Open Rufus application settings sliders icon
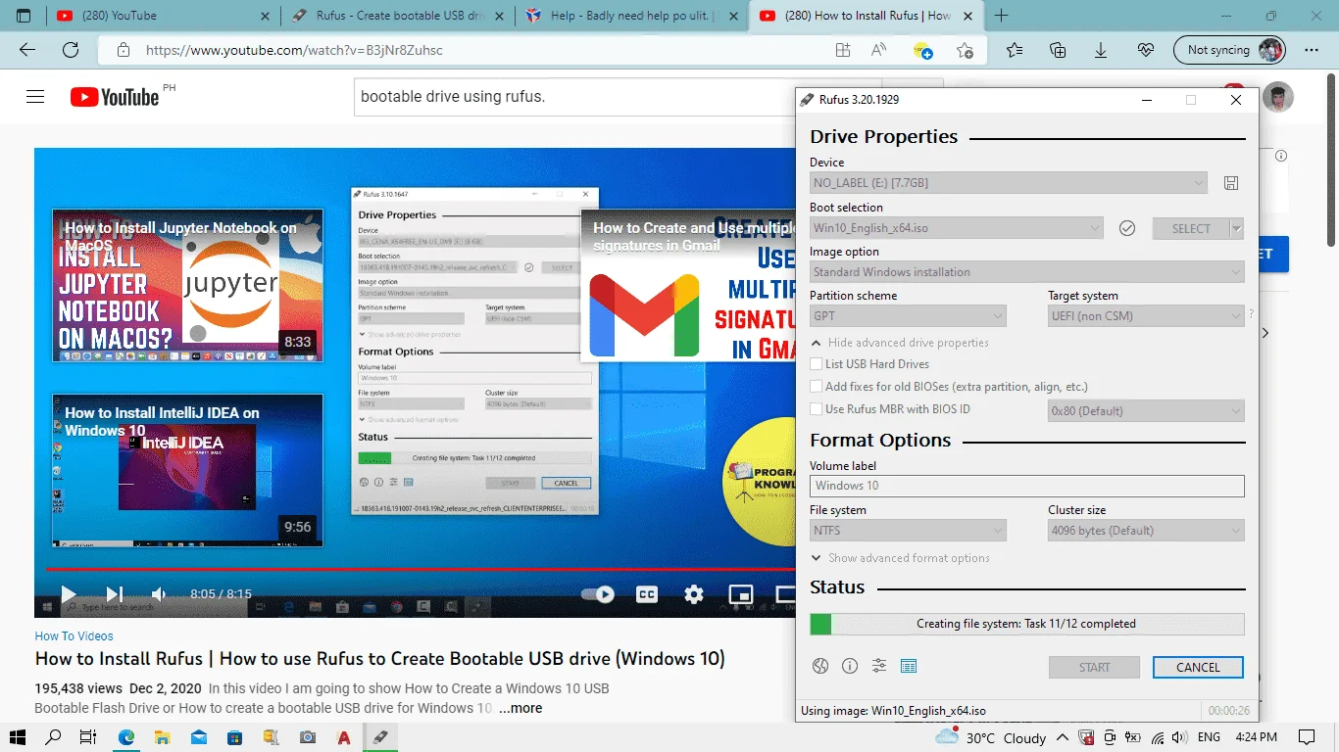This screenshot has height=752, width=1339. [879, 667]
